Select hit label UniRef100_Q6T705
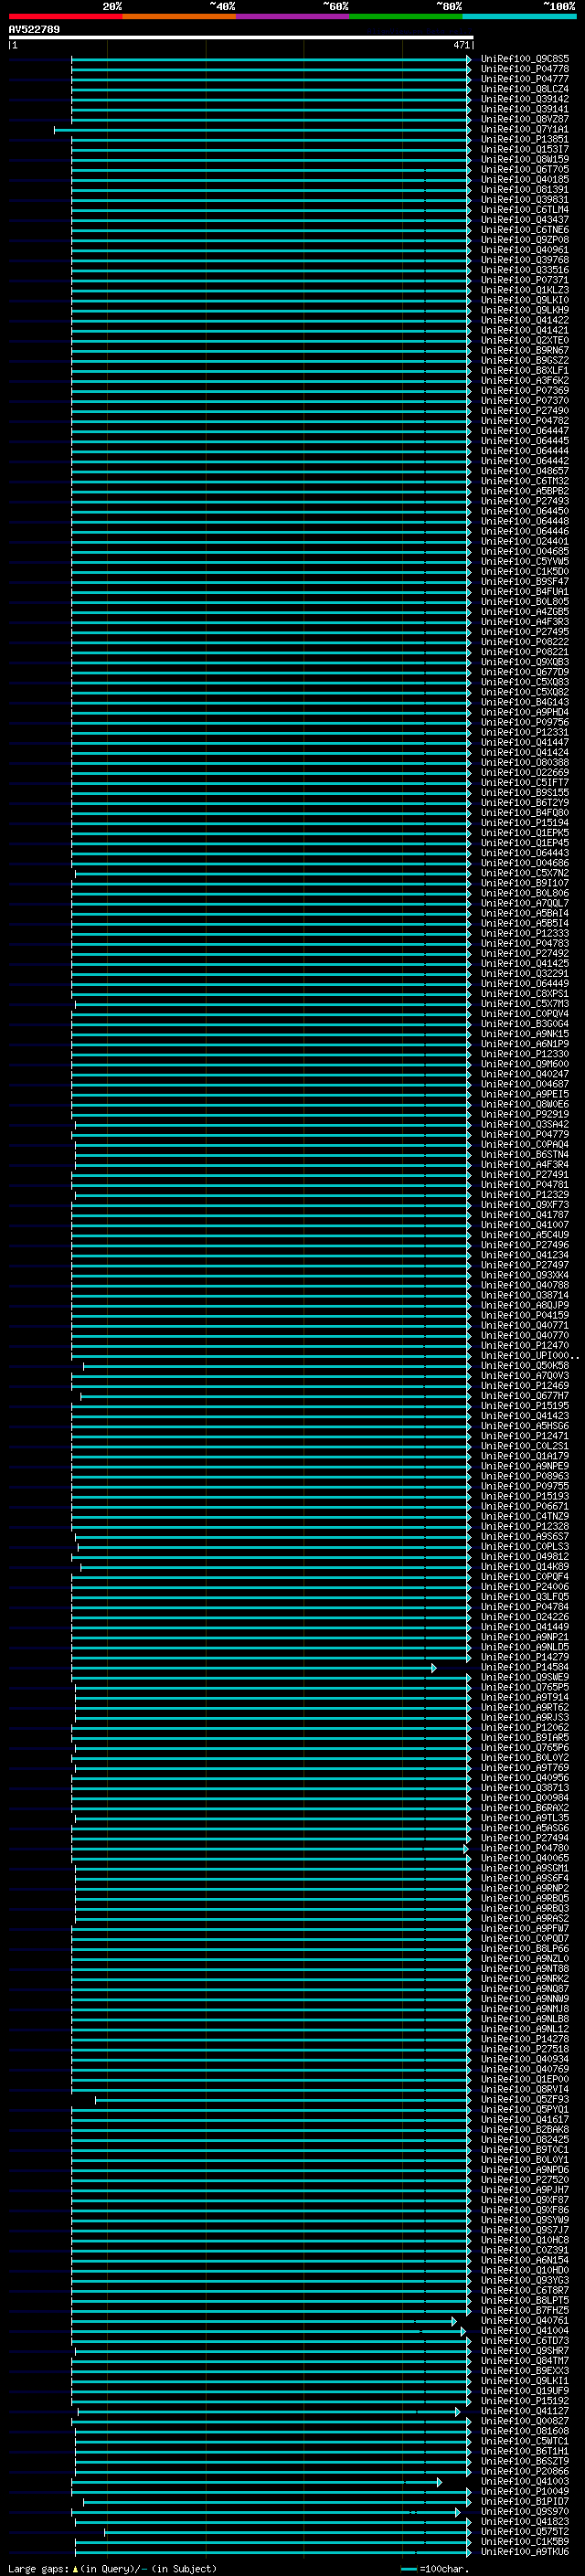The image size is (585, 2576). point(525,169)
